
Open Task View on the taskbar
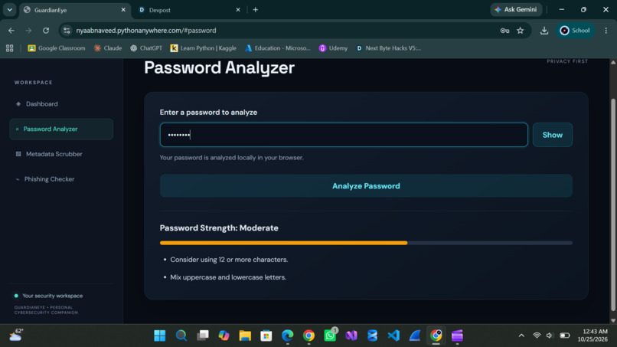[x=203, y=336]
